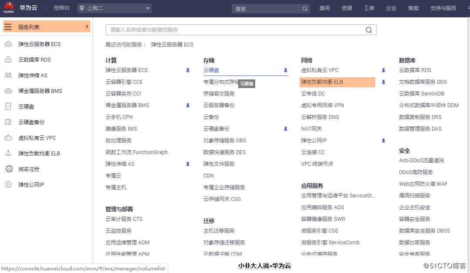Click the 弹性负载均衡 ELB sidebar icon
The image size is (470, 273).
point(8,153)
